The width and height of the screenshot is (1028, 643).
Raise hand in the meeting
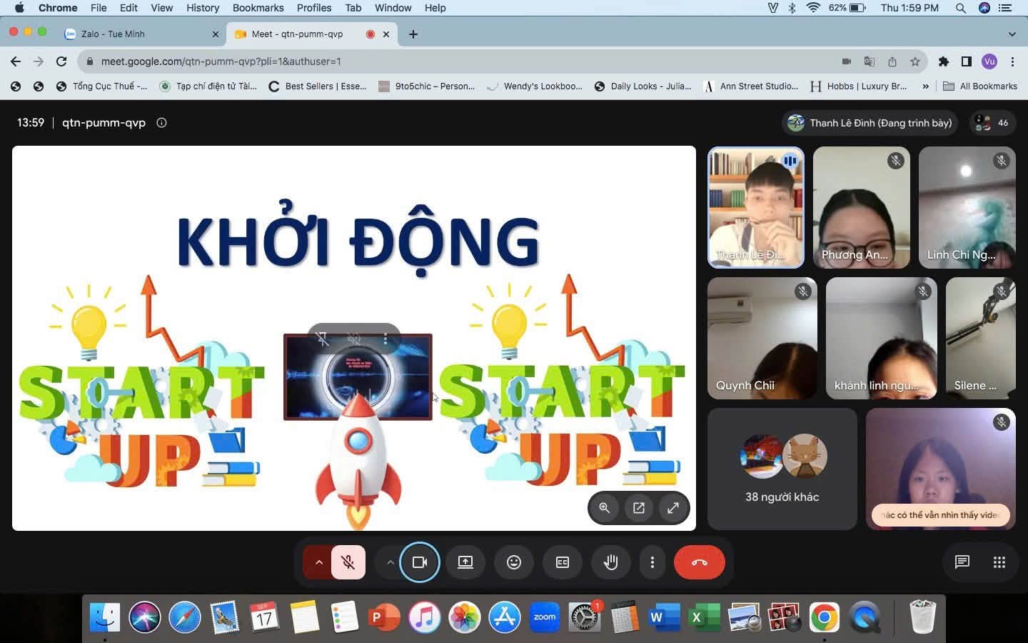point(610,562)
